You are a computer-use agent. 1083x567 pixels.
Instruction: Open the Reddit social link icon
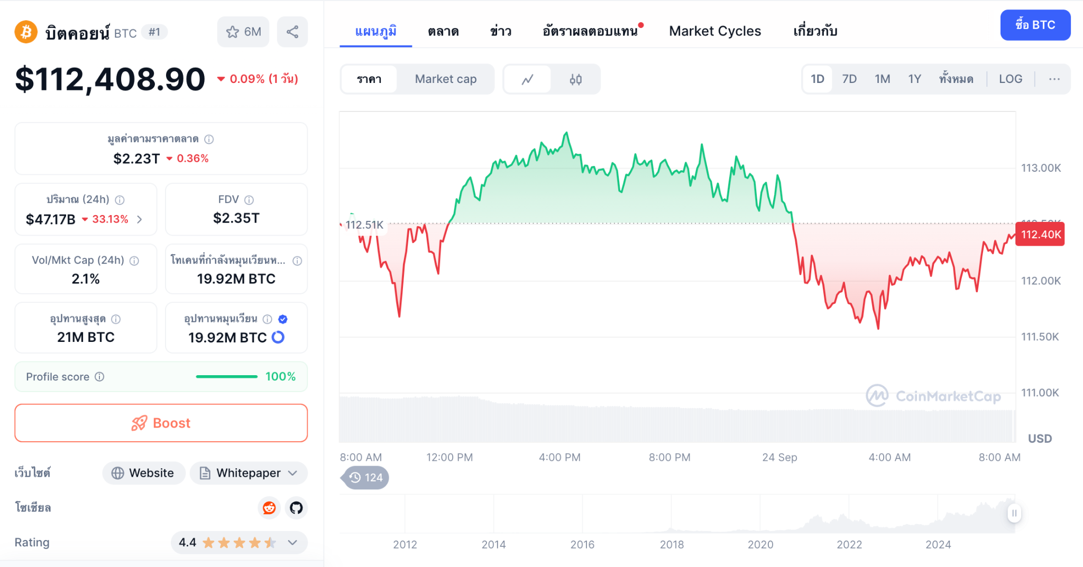269,508
